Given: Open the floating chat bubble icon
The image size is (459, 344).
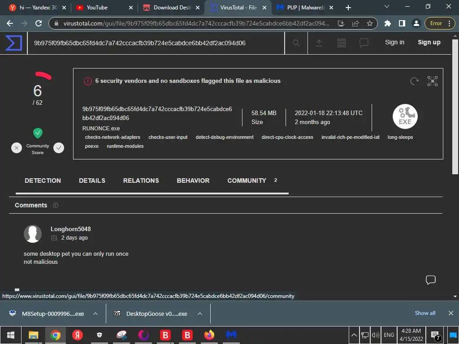Looking at the screenshot, I should tap(431, 280).
